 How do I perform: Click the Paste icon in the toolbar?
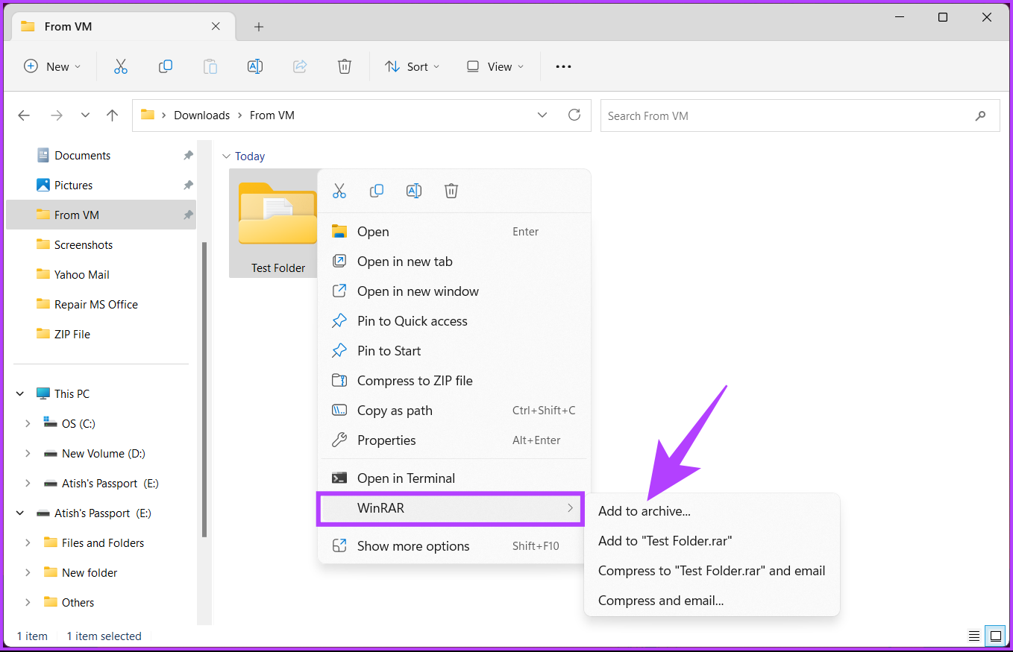210,66
